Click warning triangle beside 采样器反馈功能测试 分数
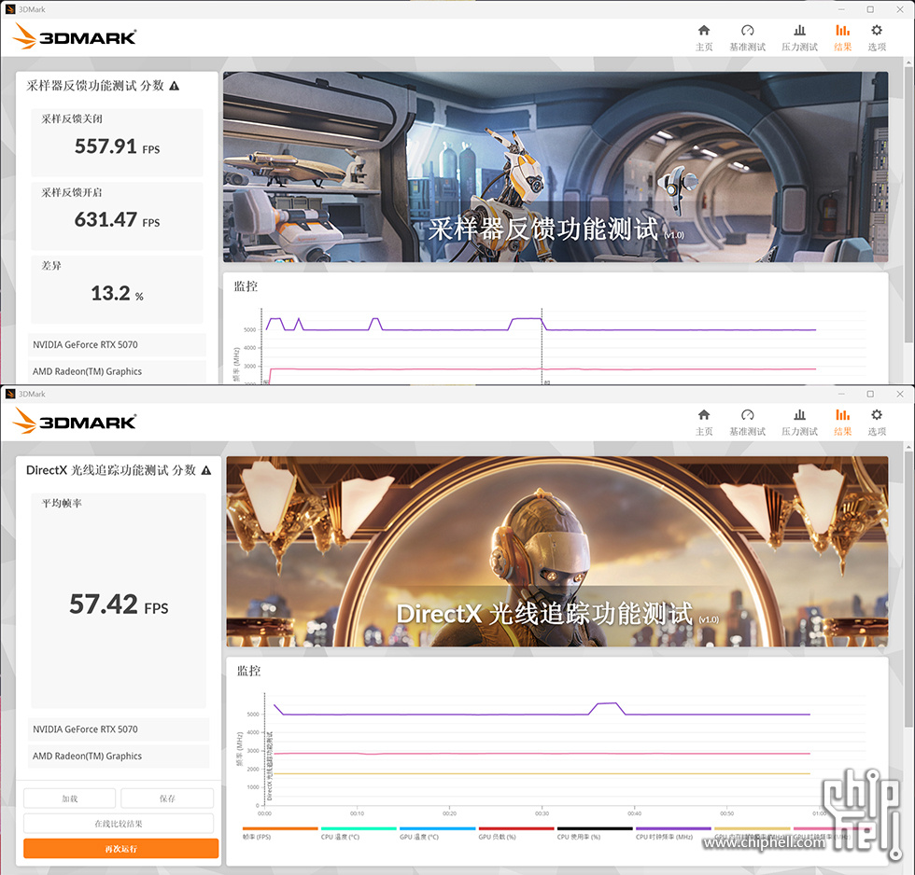 click(175, 86)
